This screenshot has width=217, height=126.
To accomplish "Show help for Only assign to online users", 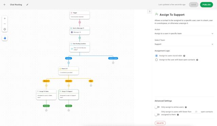I will 186,107.
